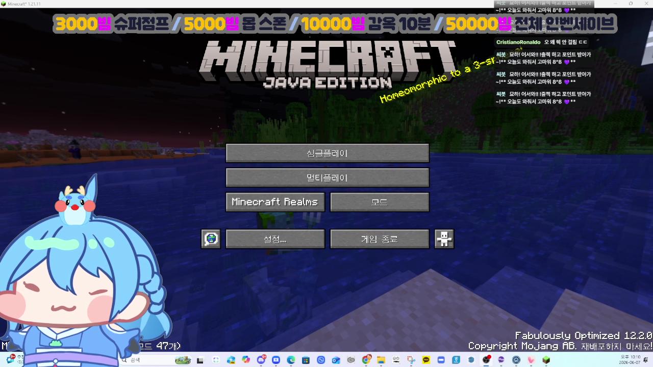Screen dimensions: 653x367
Task: Open Microsoft Store from the taskbar
Action: click(306, 360)
